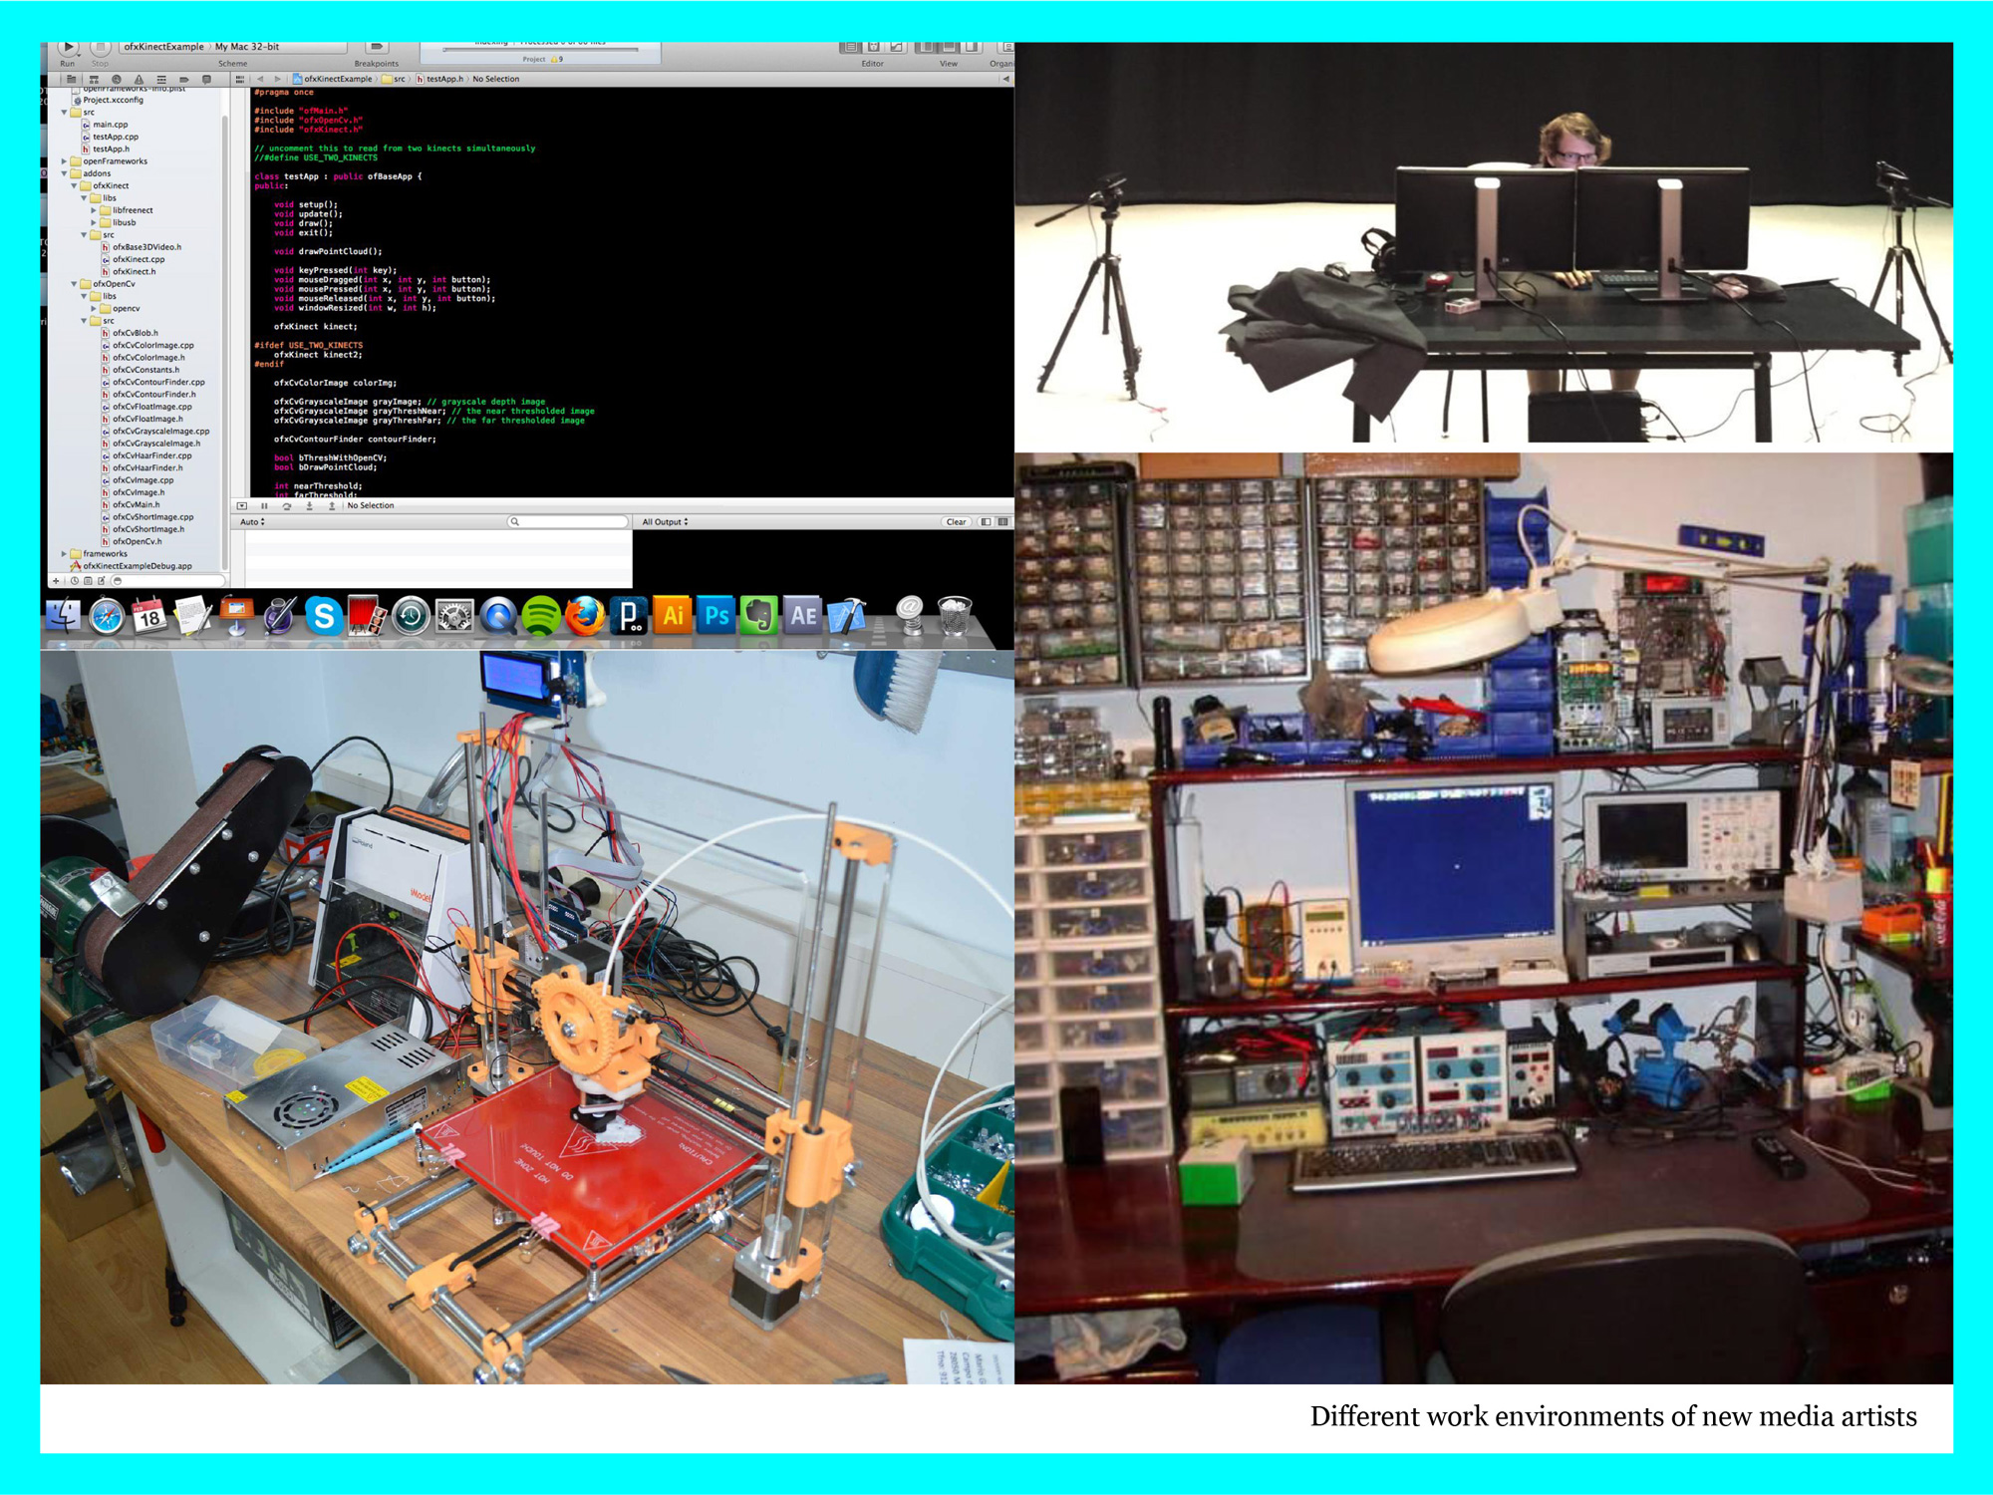The height and width of the screenshot is (1495, 1993).
Task: Open the project navigator folder icon
Action: coord(71,79)
